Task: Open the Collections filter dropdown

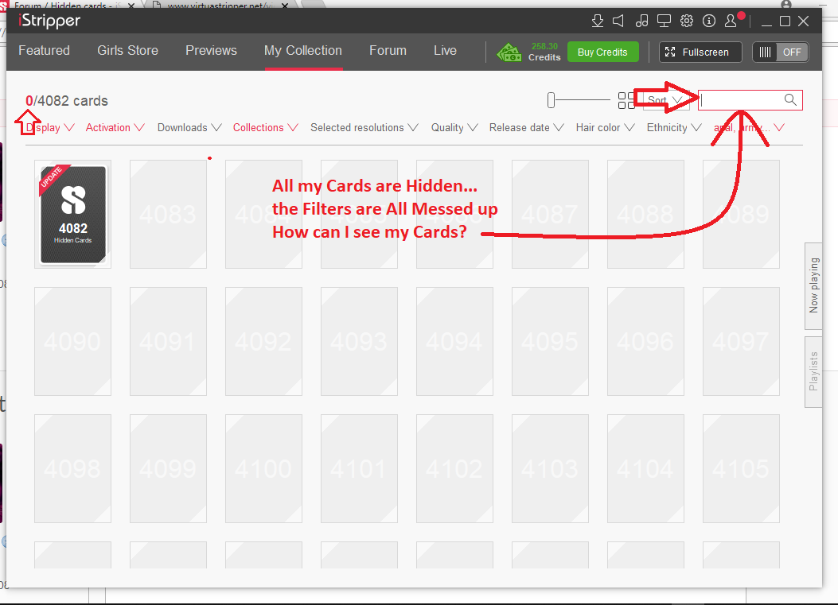Action: (265, 128)
